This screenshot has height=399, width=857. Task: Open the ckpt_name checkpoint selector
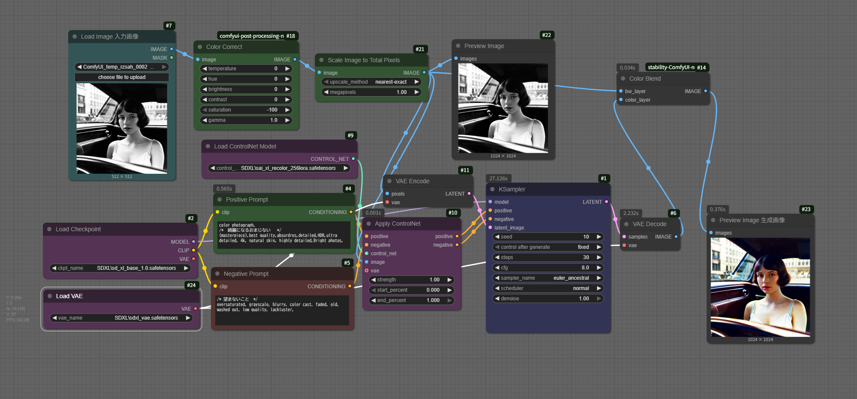[120, 268]
